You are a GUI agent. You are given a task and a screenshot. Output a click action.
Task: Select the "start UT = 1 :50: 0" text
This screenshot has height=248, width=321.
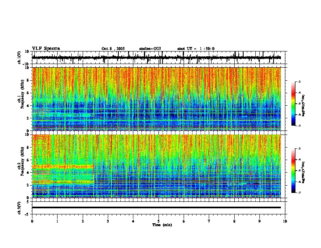pos(196,49)
